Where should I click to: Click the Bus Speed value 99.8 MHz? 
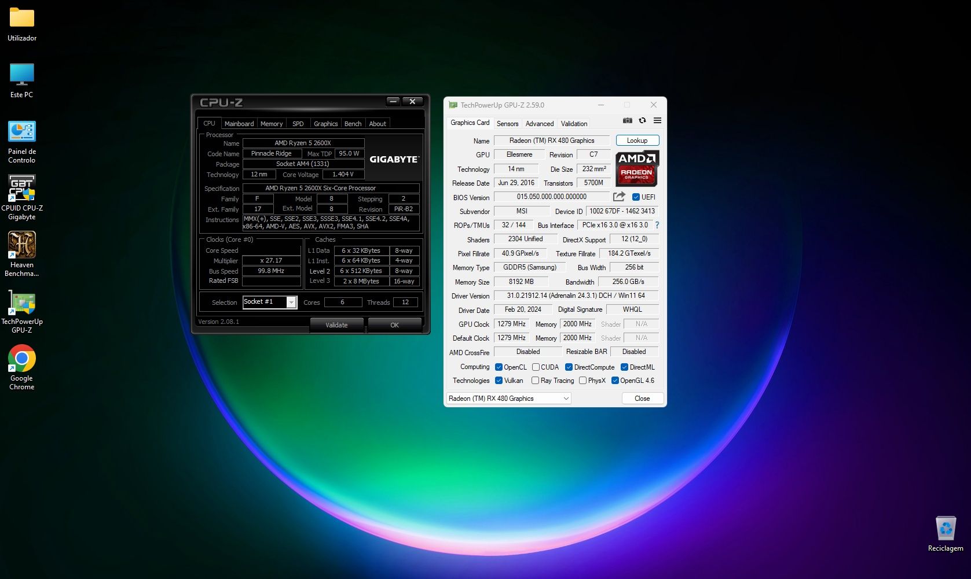[271, 271]
